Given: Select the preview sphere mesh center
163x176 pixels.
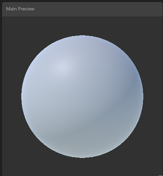Looking at the screenshot, I should (x=82, y=97).
